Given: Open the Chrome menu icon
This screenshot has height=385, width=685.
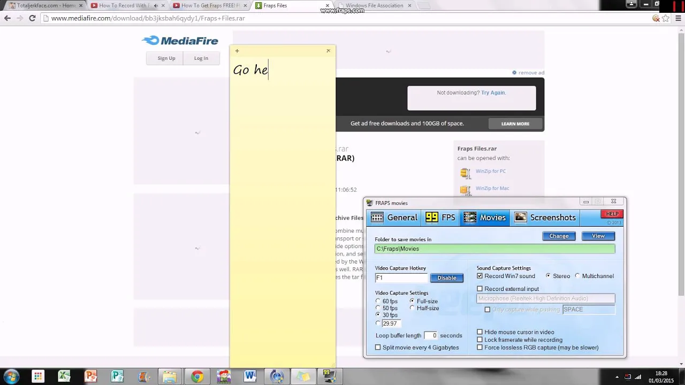Looking at the screenshot, I should tap(678, 18).
